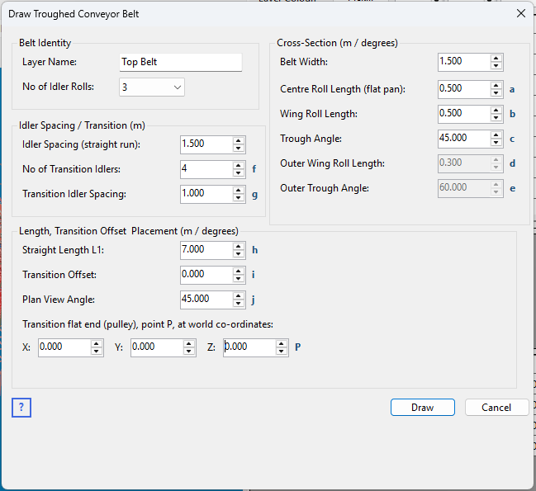Increase Transition Offset with up arrow
Viewport: 536px width, 491px height.
tap(239, 271)
